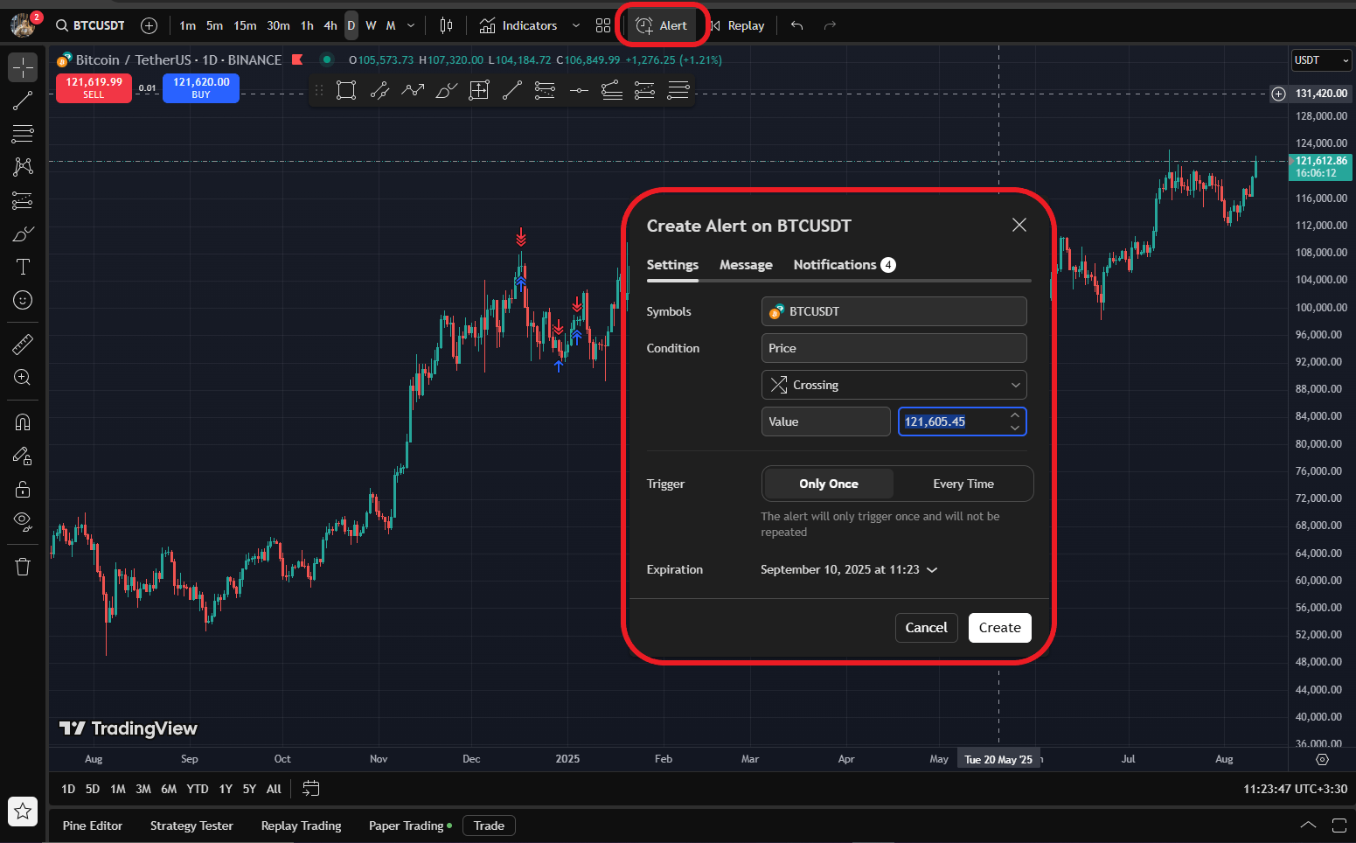The width and height of the screenshot is (1356, 843).
Task: Select the 1Y date range
Action: coord(226,789)
